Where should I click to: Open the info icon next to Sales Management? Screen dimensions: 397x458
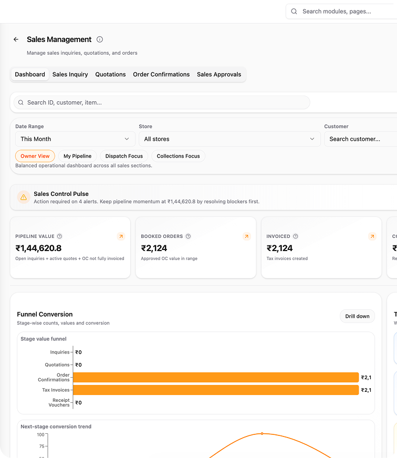coord(100,39)
